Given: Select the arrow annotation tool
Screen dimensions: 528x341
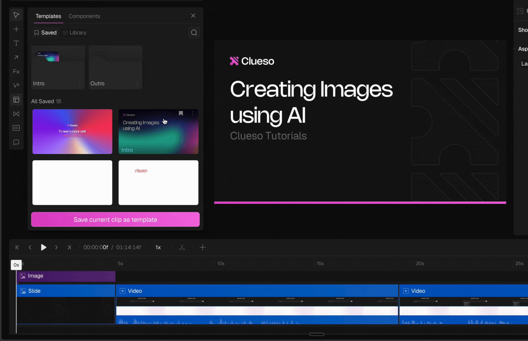Looking at the screenshot, I should tap(16, 57).
